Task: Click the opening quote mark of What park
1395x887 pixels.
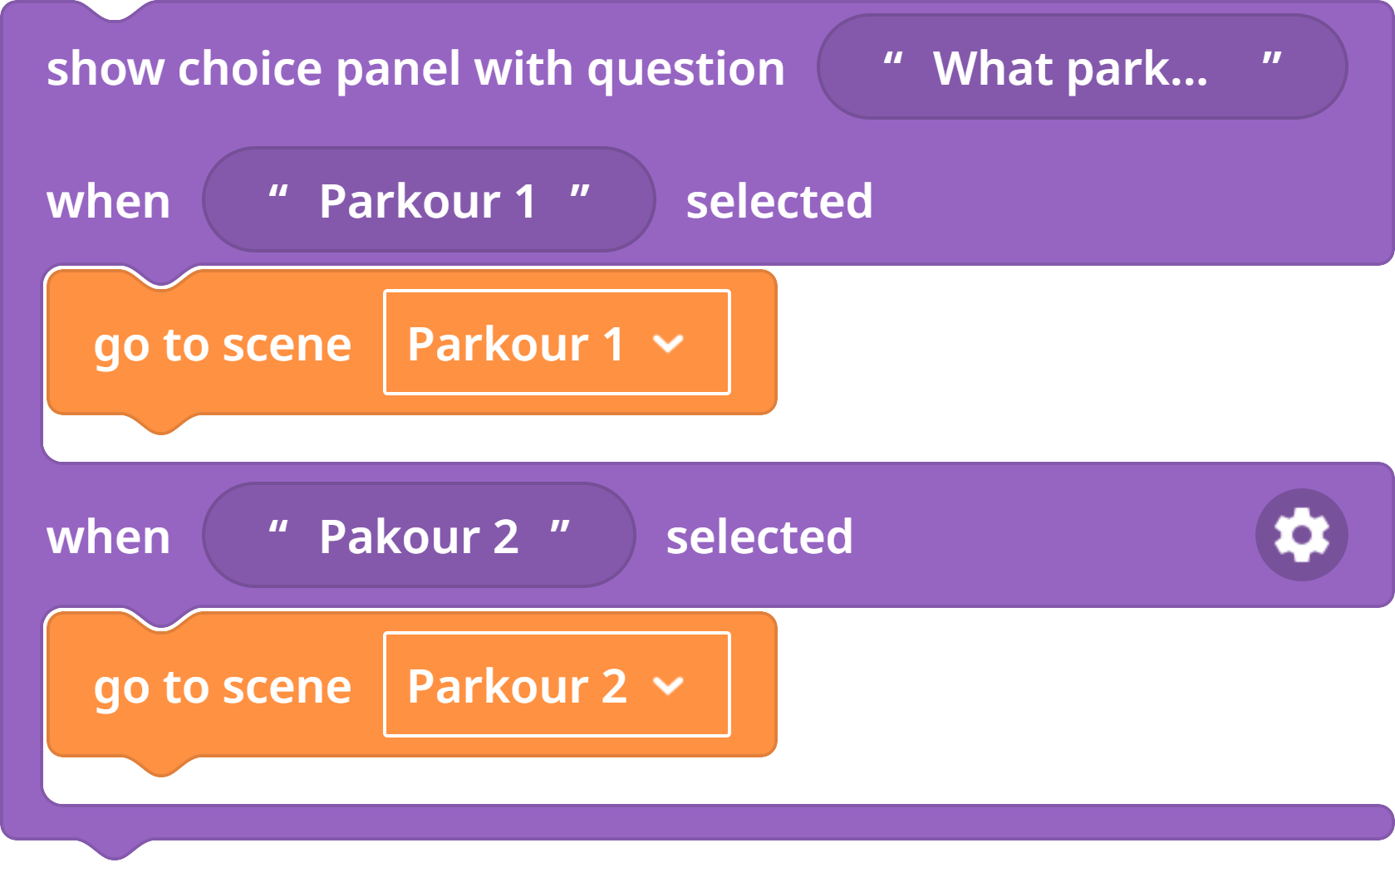Action: coord(892,60)
